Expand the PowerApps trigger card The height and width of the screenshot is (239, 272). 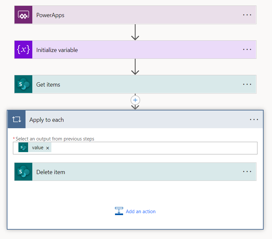97,15
